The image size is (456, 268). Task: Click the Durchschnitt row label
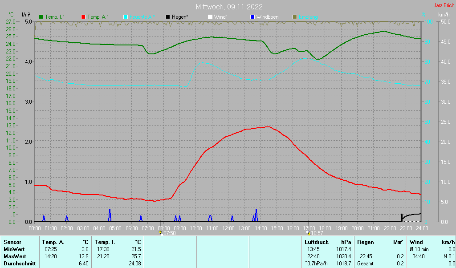(x=20, y=264)
